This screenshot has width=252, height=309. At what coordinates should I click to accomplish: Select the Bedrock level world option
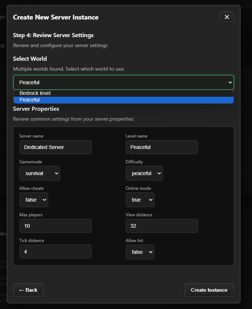(x=35, y=93)
